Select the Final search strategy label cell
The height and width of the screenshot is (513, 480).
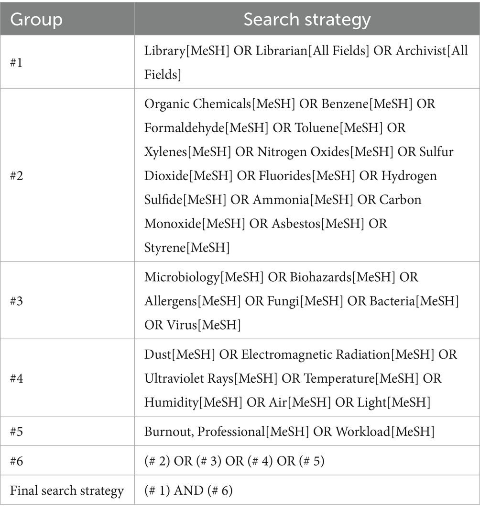67,491
